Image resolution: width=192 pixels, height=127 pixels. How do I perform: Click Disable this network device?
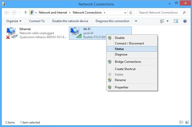pos(70,21)
